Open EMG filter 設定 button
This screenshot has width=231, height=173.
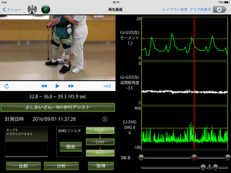click(x=71, y=147)
